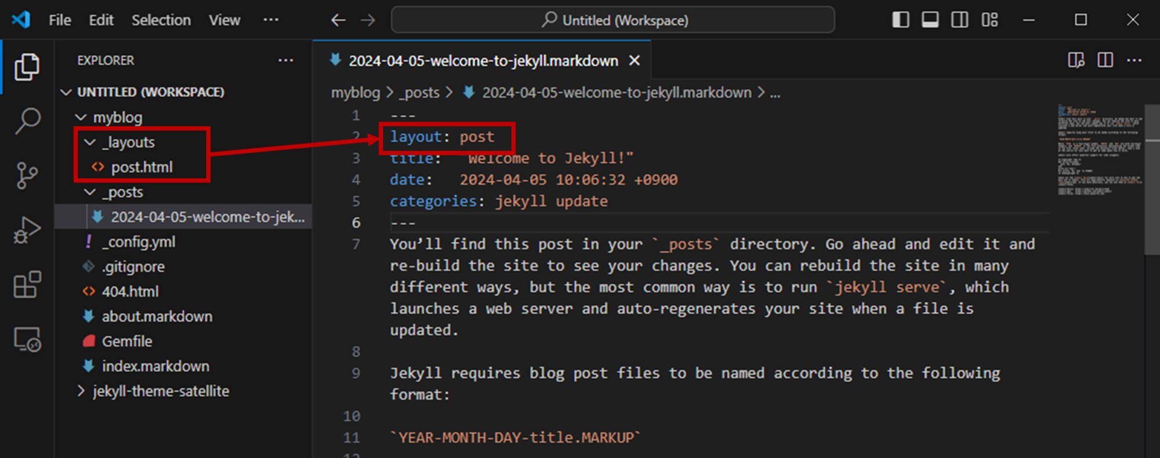Toggle the secondary side bar
The width and height of the screenshot is (1160, 458).
click(x=959, y=20)
